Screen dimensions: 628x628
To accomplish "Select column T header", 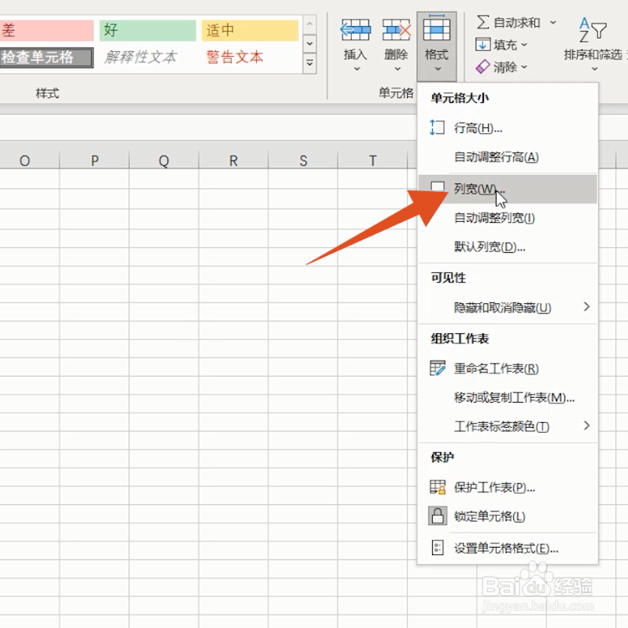I will tap(373, 160).
